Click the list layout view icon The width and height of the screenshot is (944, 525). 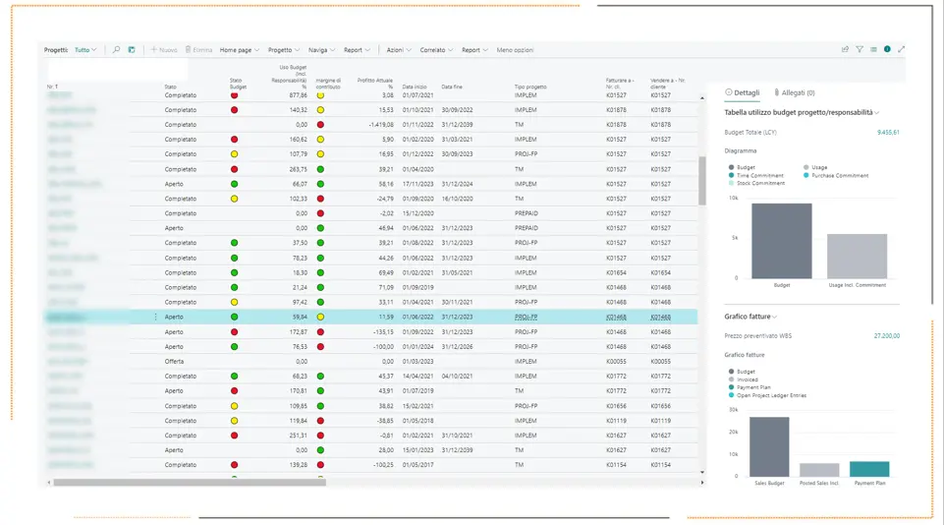coord(873,49)
